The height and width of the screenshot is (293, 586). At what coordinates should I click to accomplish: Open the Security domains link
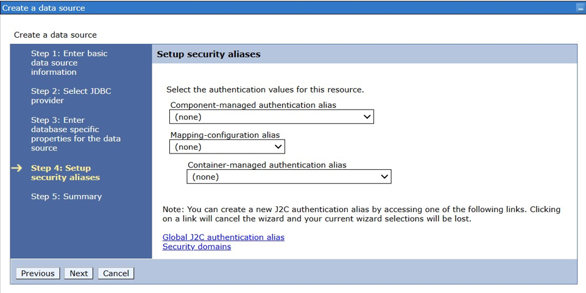pyautogui.click(x=196, y=247)
